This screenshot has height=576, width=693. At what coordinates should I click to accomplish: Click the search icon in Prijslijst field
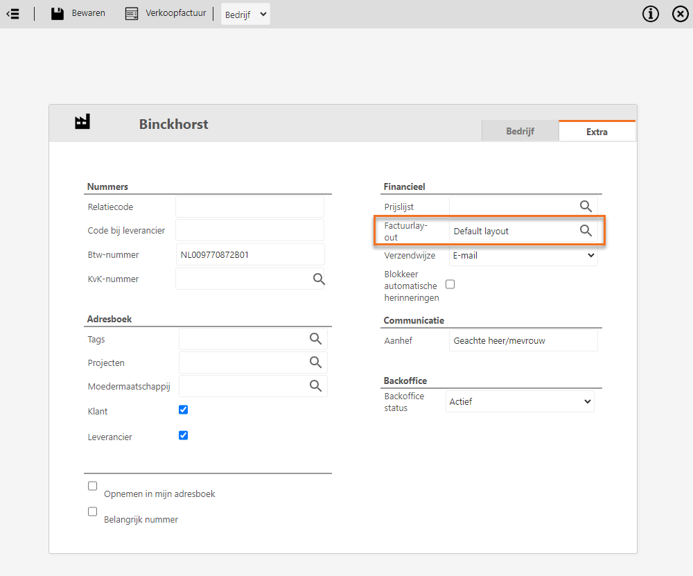(x=586, y=206)
